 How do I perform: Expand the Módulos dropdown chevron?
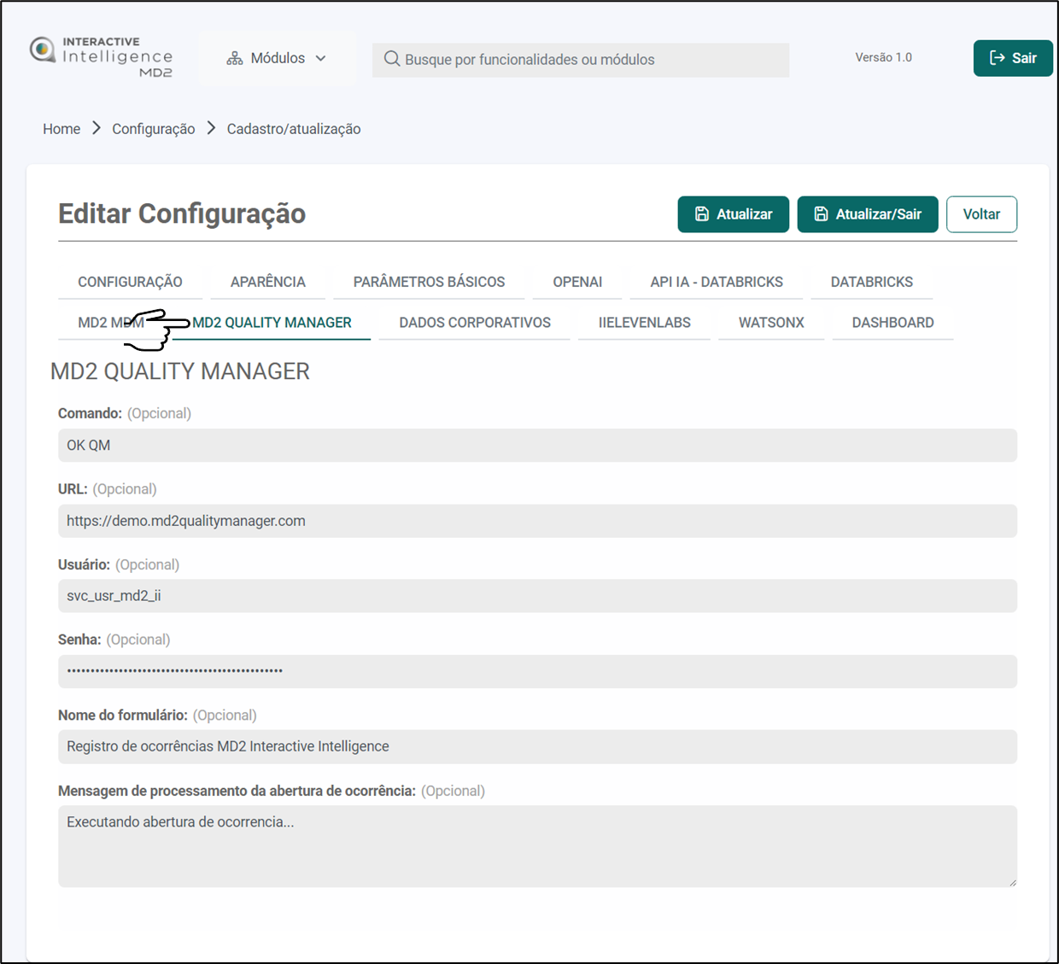(x=321, y=59)
